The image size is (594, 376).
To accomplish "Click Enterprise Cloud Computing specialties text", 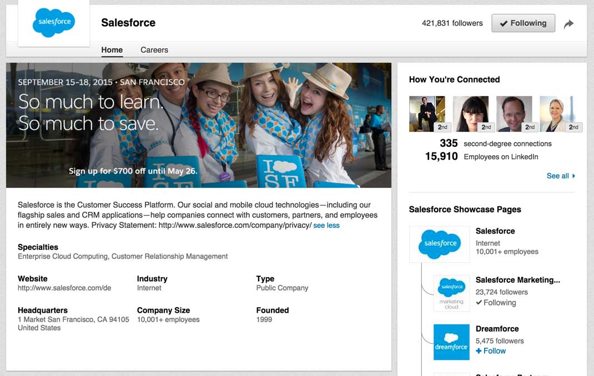I will (123, 256).
